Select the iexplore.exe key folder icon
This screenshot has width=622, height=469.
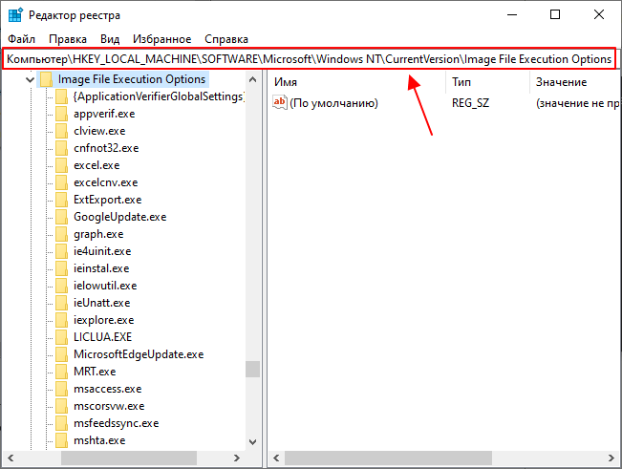pos(61,320)
